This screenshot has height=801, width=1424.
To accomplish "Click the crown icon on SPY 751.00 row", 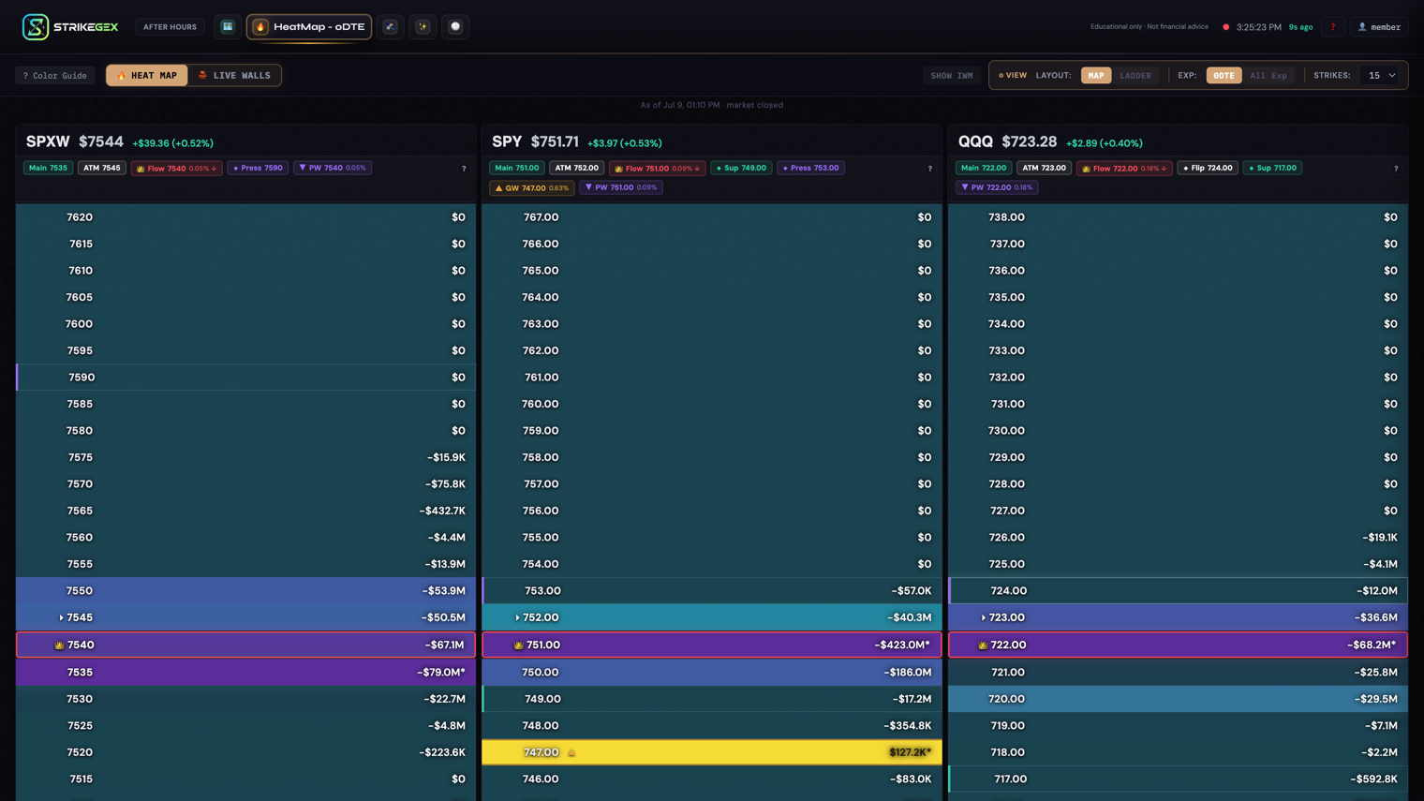I will (x=518, y=645).
